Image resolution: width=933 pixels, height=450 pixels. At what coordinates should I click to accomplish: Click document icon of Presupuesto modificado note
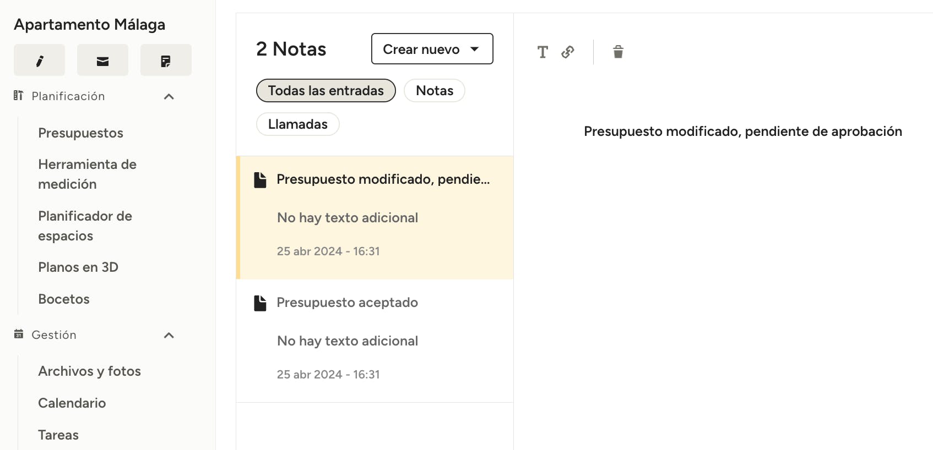click(x=260, y=179)
